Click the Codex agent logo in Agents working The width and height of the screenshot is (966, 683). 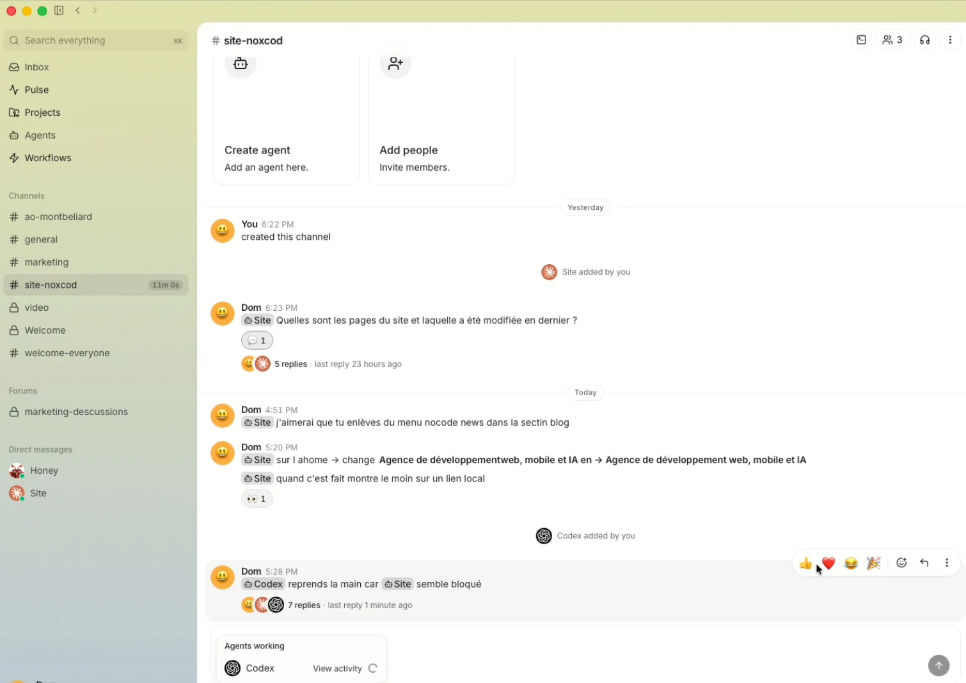[x=233, y=668]
